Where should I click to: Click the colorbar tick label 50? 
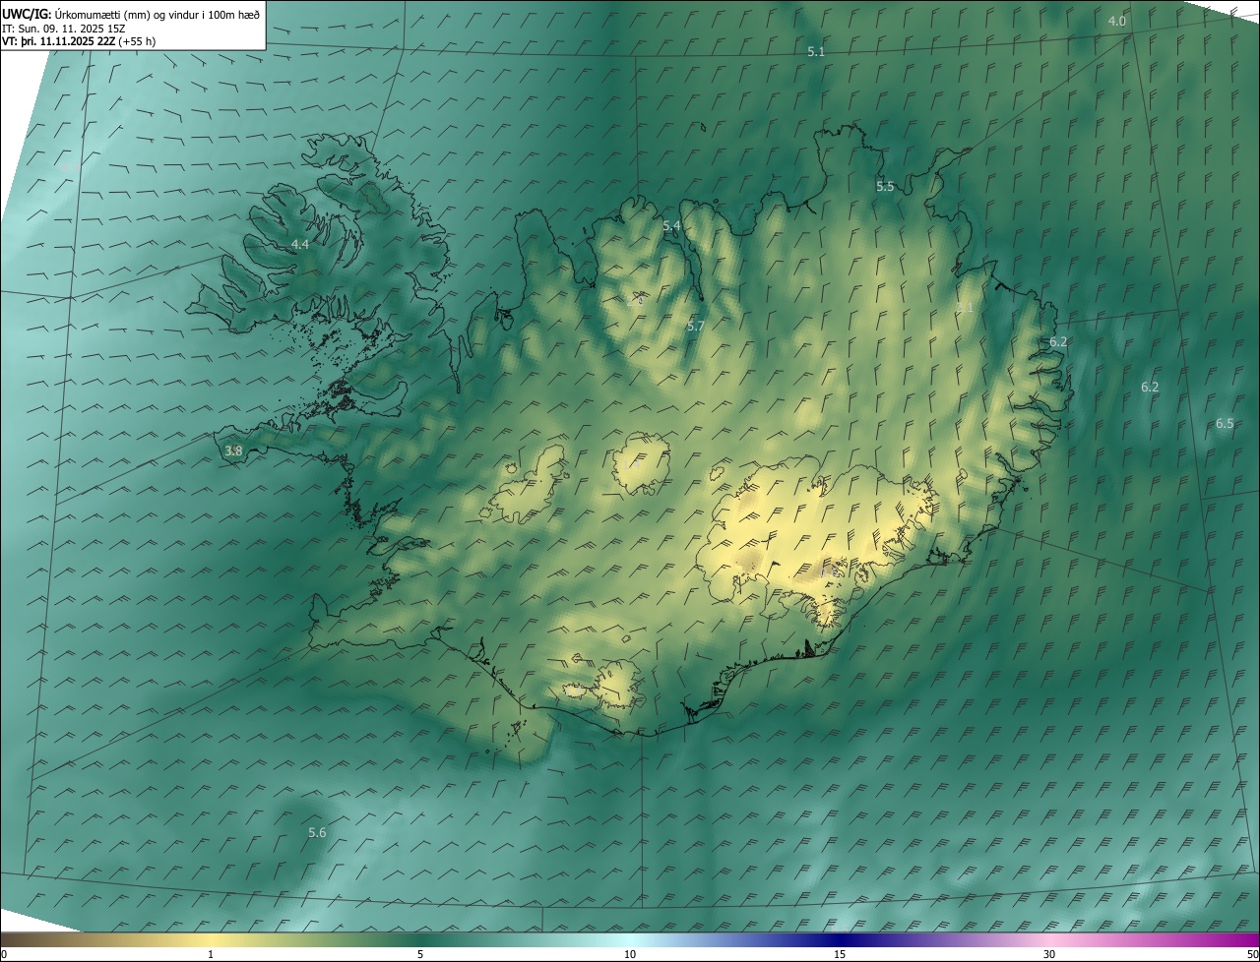1252,954
